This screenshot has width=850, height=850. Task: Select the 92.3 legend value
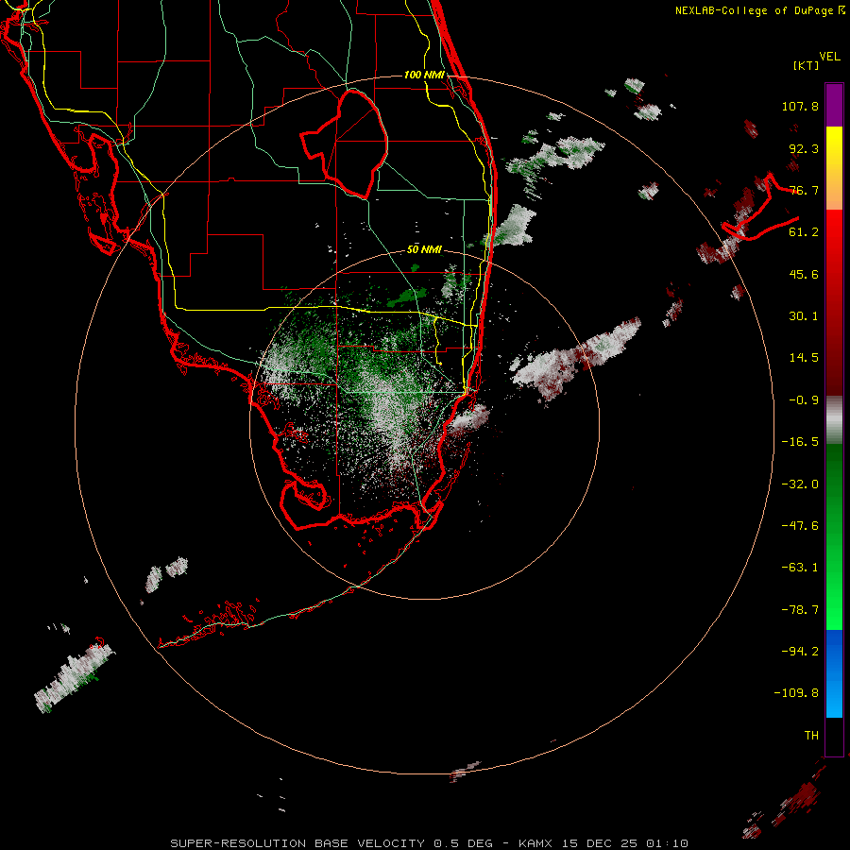[804, 148]
